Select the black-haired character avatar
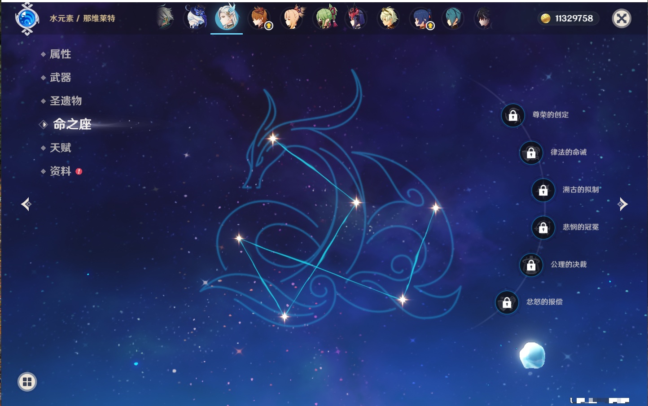This screenshot has width=648, height=406. click(484, 18)
